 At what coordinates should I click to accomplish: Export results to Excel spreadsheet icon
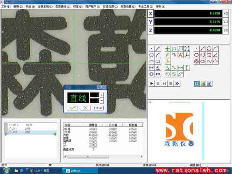coord(203,84)
